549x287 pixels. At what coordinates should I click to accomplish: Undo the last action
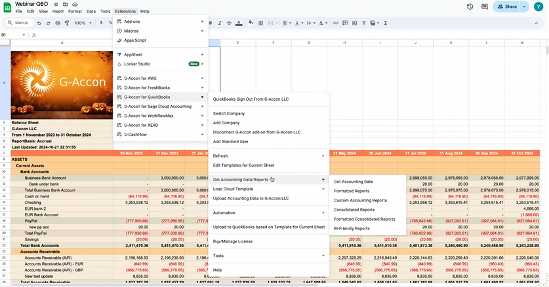(x=39, y=23)
